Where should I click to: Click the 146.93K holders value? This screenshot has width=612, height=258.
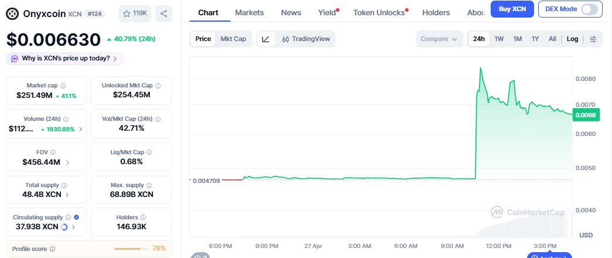[x=131, y=227]
